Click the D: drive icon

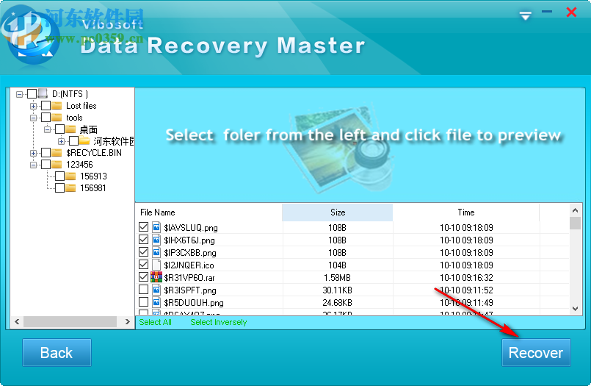[43, 93]
